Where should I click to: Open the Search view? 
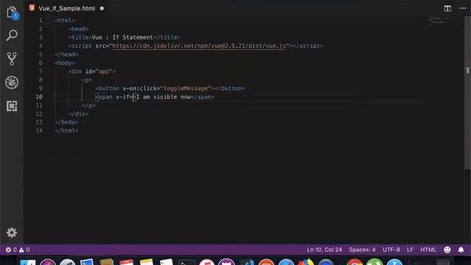point(12,35)
